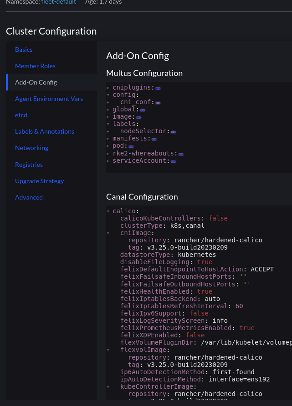Expand the cni_conf fold arrow

tap(108, 102)
